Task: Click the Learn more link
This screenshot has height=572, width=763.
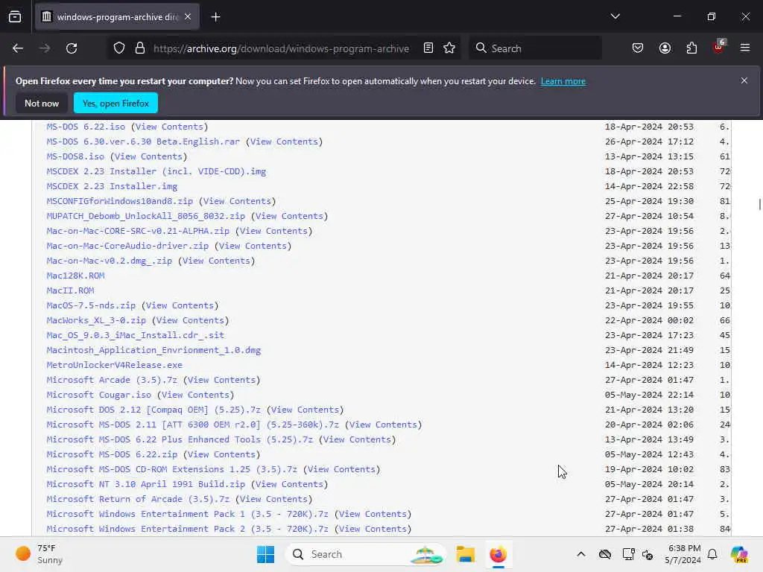Action: [x=563, y=81]
